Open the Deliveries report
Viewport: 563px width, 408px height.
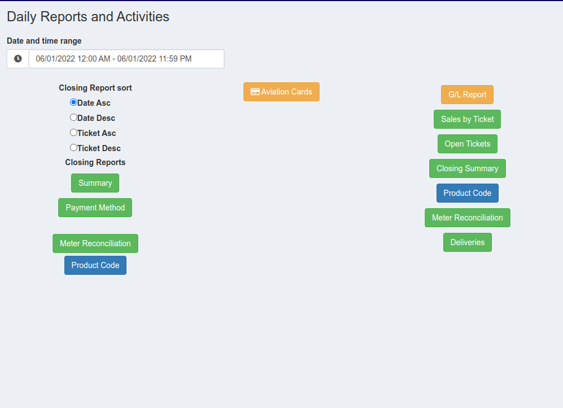tap(467, 242)
